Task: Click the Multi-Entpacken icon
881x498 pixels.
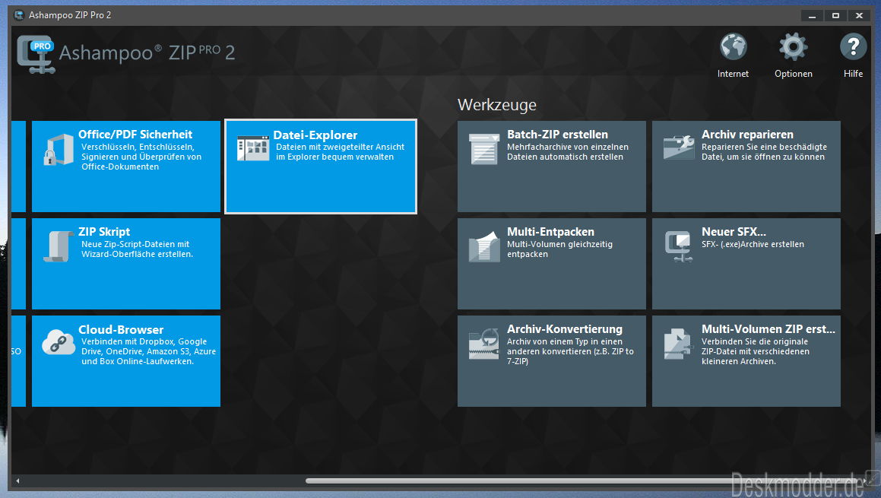Action: (483, 246)
